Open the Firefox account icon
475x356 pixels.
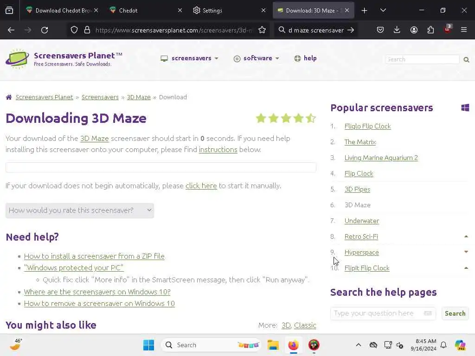[x=414, y=30]
